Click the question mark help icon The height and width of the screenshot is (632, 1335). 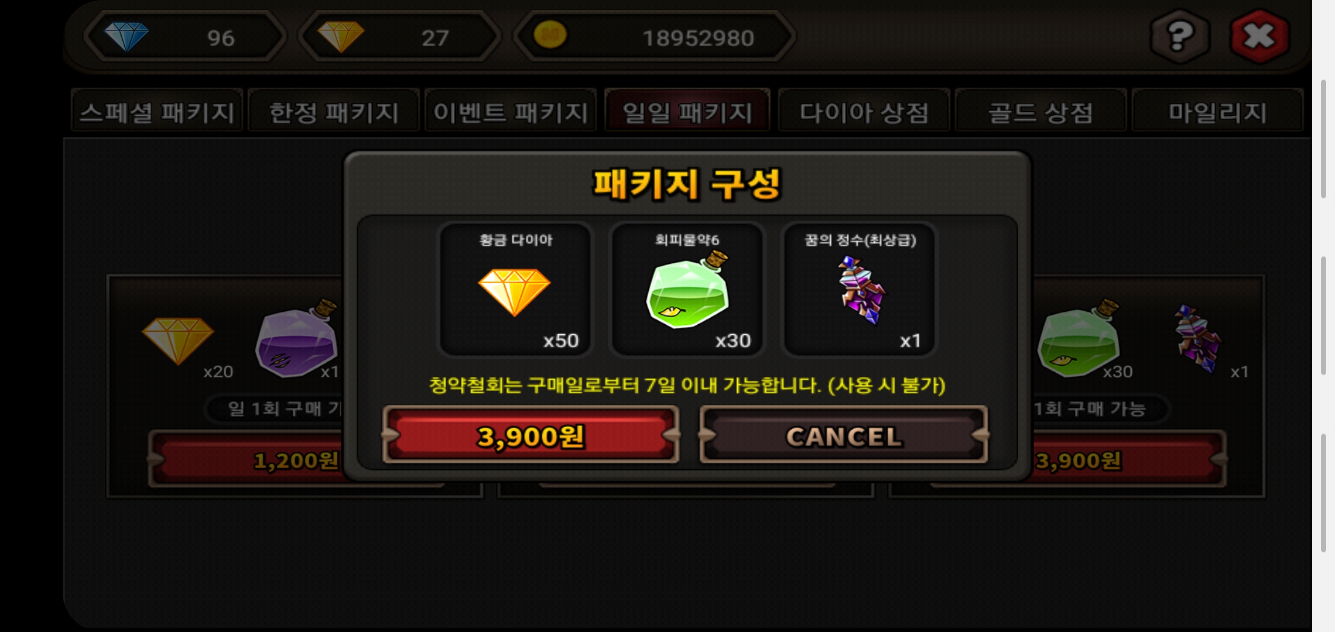1180,37
